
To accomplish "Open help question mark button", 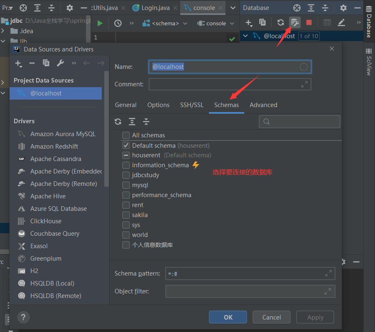I will click(x=23, y=317).
